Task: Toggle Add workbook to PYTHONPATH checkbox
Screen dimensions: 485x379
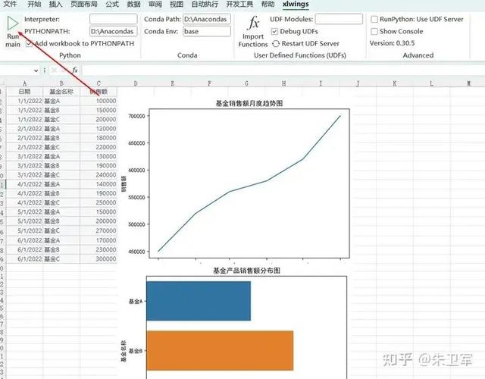Action: tap(29, 44)
